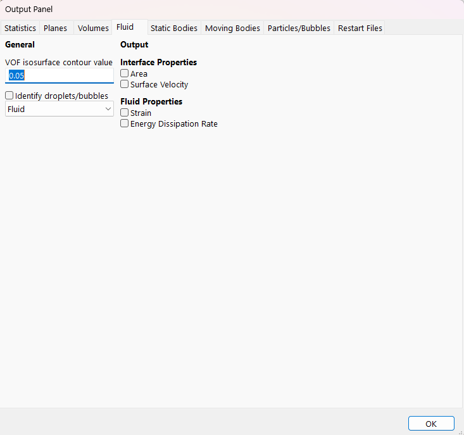Image resolution: width=464 pixels, height=435 pixels.
Task: Click the Interface Properties heading
Action: (x=158, y=63)
